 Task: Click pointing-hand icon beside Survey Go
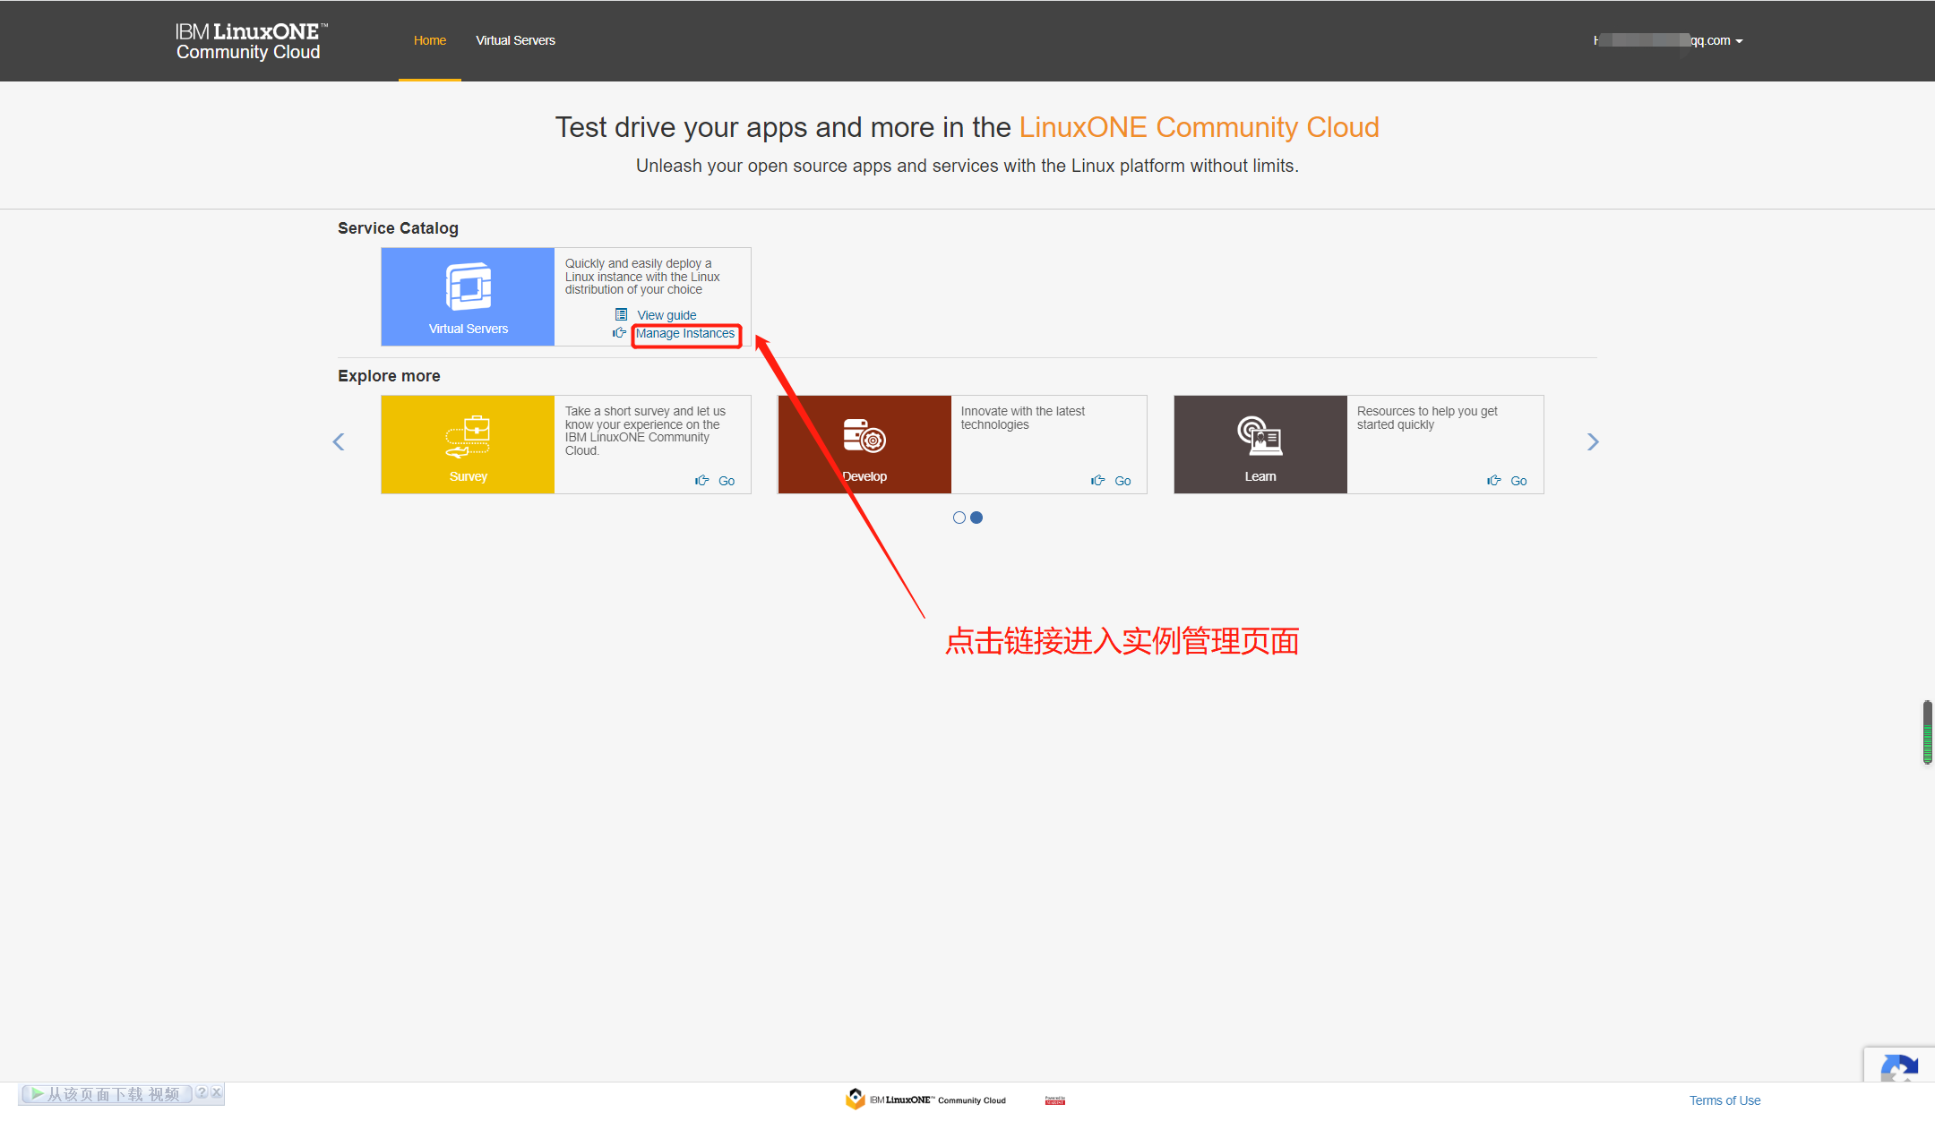pyautogui.click(x=701, y=481)
